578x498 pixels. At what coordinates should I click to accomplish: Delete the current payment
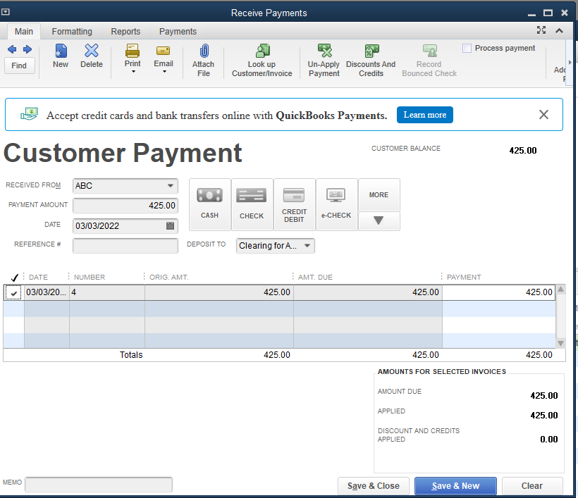pyautogui.click(x=92, y=56)
